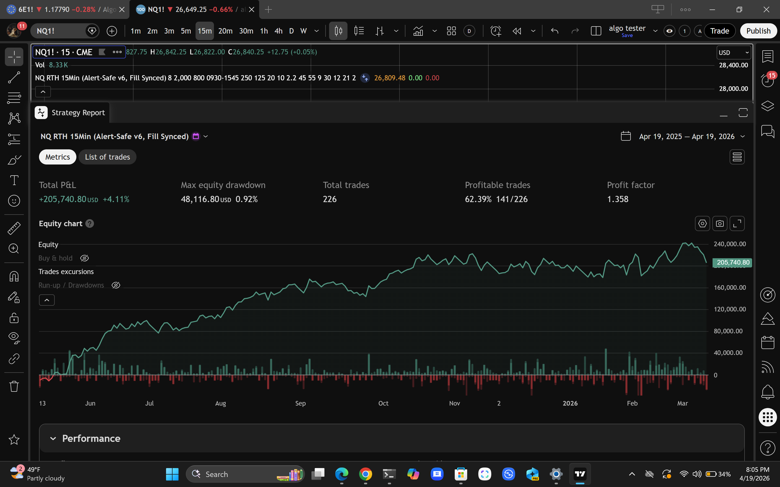Screen dimensions: 780x487
Task: Show the Run-up / Drawdowns series
Action: coord(116,285)
